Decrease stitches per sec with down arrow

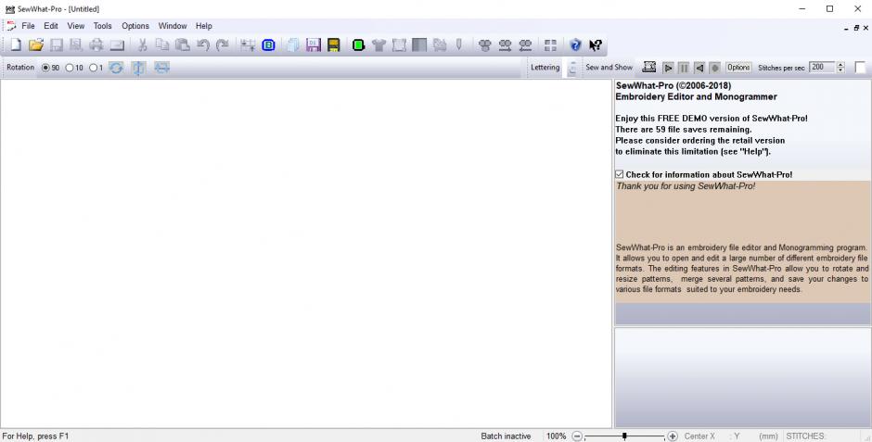(840, 70)
